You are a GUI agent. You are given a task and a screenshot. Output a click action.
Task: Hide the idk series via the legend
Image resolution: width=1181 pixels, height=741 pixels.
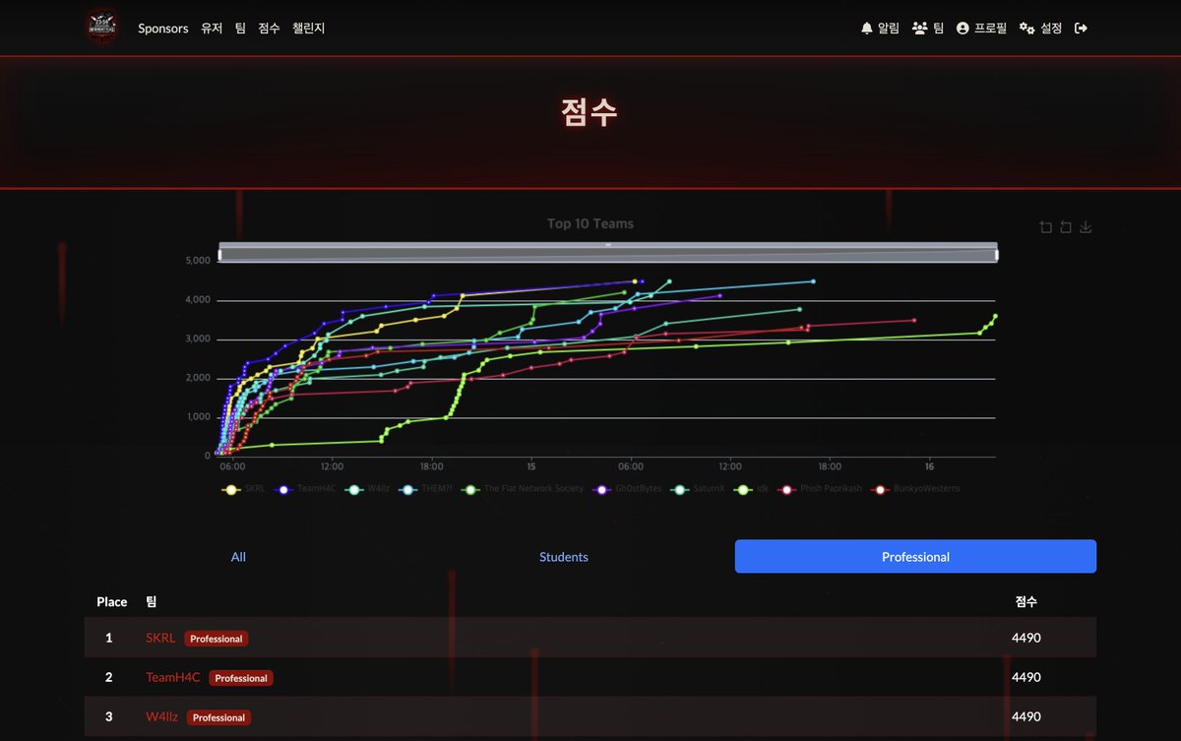pyautogui.click(x=752, y=488)
